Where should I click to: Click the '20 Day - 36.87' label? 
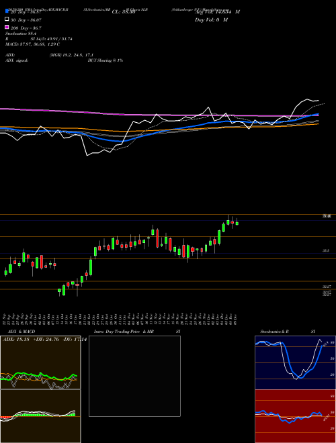26,12
